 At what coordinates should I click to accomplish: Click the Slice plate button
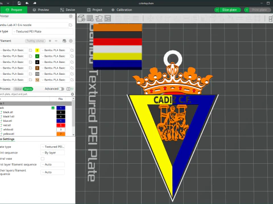pos(230,10)
